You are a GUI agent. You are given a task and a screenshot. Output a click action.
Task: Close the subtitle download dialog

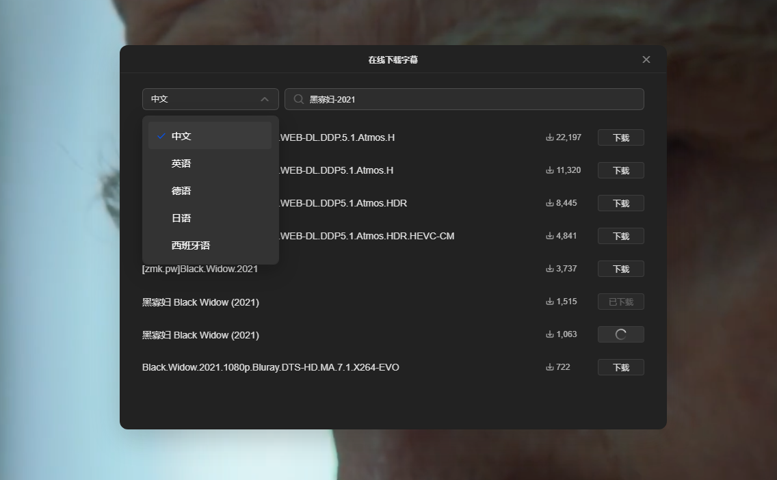tap(646, 59)
